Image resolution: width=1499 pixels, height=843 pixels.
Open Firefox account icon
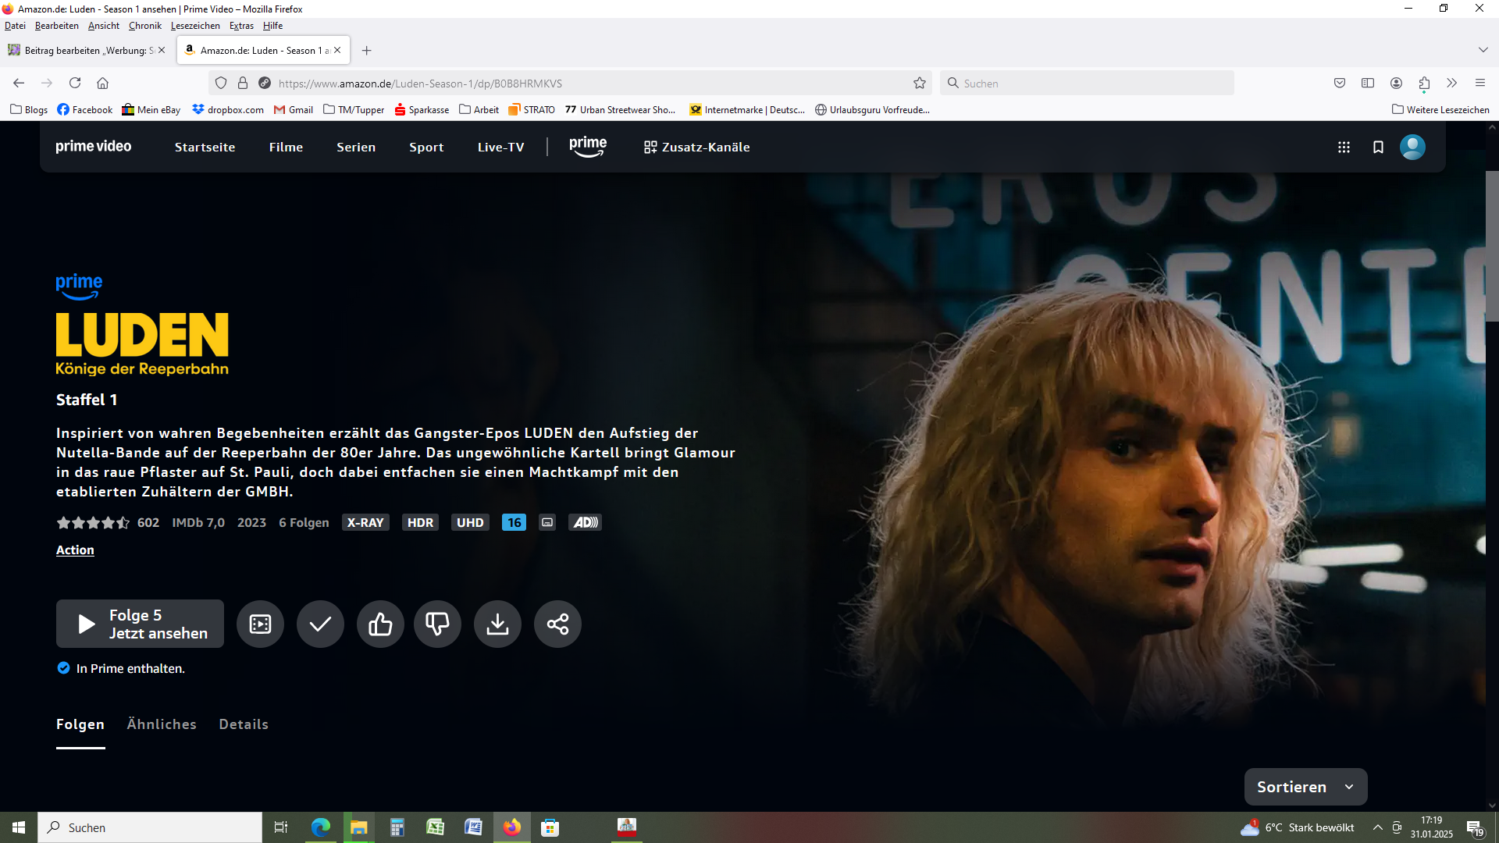coord(1396,83)
